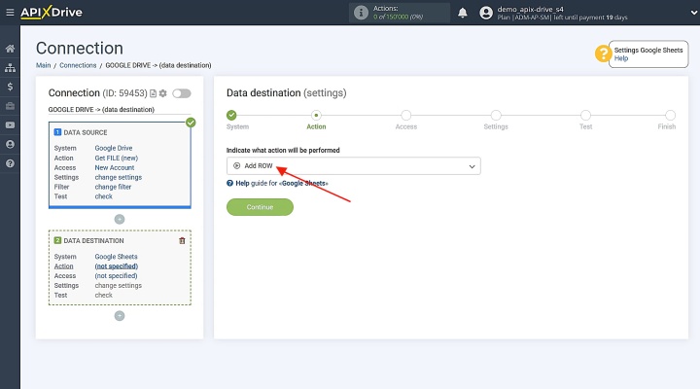Toggle the connection on/off switch
The width and height of the screenshot is (700, 389).
point(182,93)
